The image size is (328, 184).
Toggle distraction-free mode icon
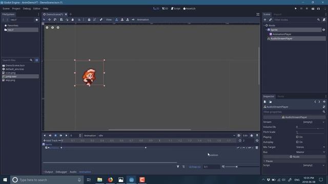tap(258, 14)
